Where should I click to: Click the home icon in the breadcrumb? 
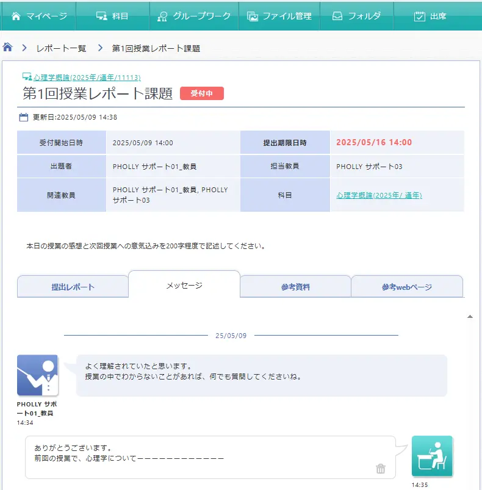click(x=8, y=48)
